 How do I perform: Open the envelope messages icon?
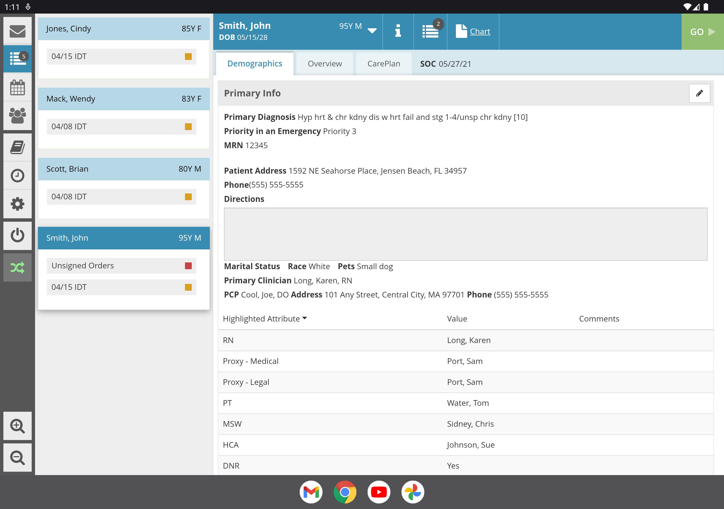17,31
